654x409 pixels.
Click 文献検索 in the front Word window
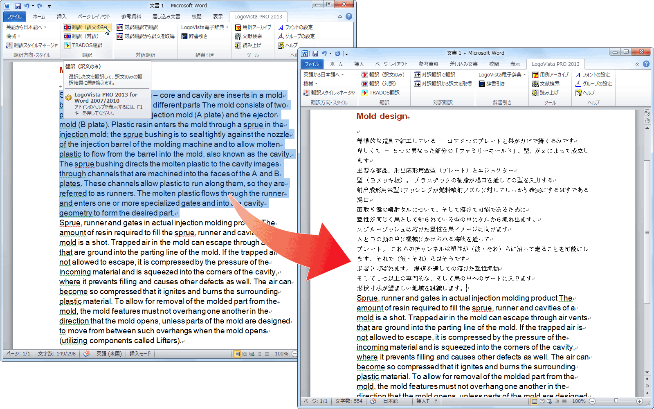point(546,84)
